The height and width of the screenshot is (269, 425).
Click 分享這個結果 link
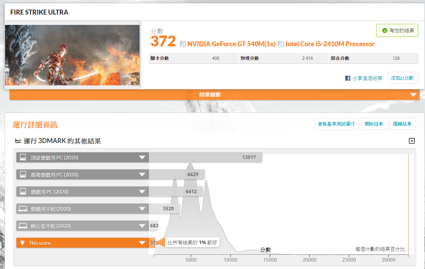(367, 78)
